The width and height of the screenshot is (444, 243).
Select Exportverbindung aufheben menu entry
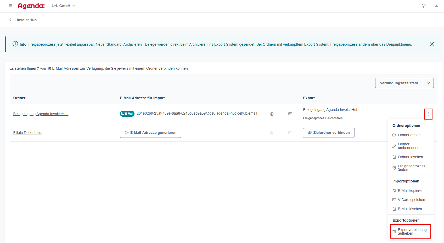tap(412, 232)
